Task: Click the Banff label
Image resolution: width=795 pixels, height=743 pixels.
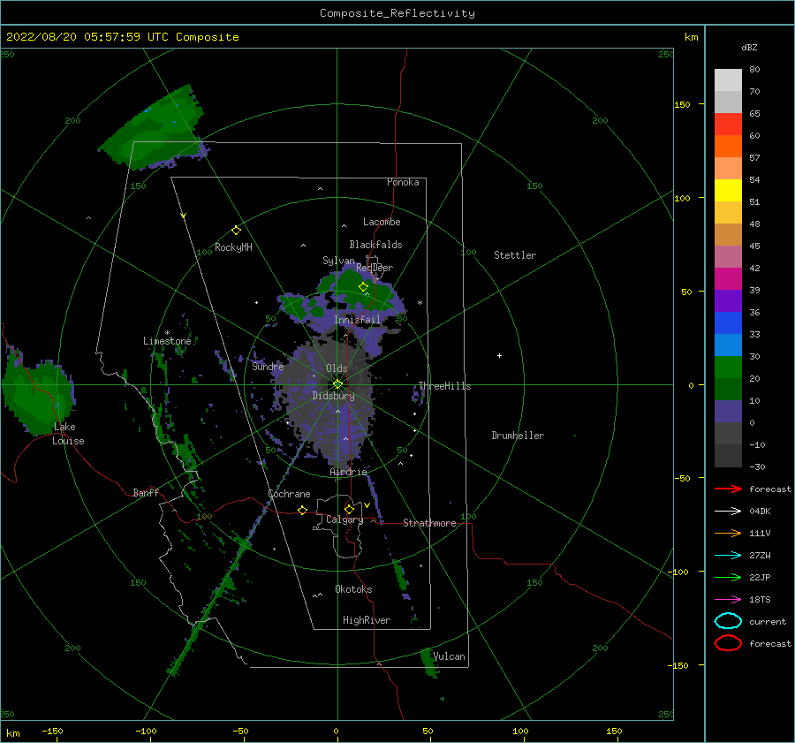Action: pos(146,492)
